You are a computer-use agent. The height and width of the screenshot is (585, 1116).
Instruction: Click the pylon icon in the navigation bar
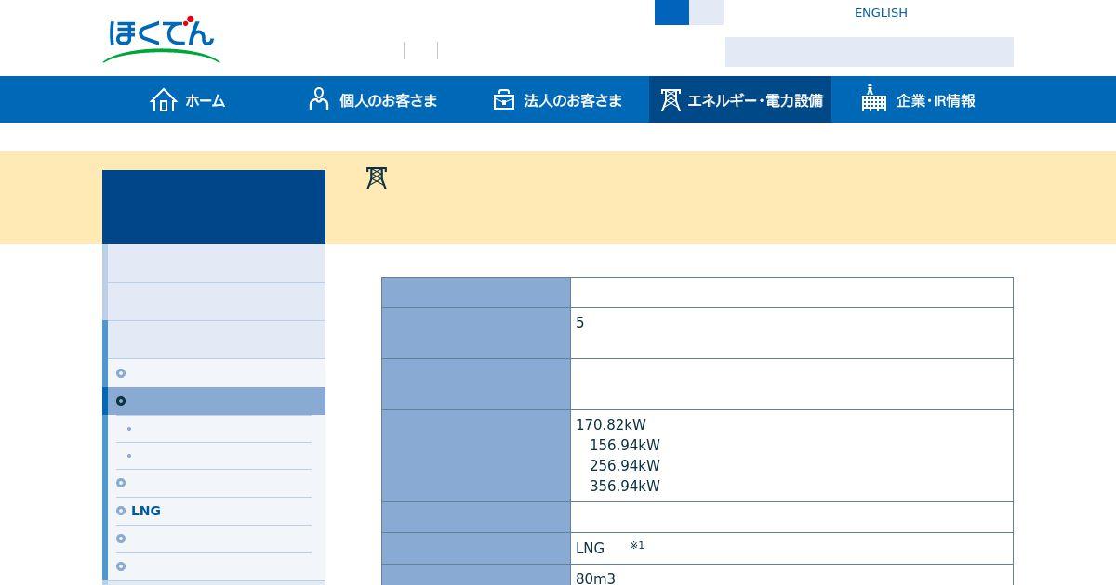(x=671, y=100)
